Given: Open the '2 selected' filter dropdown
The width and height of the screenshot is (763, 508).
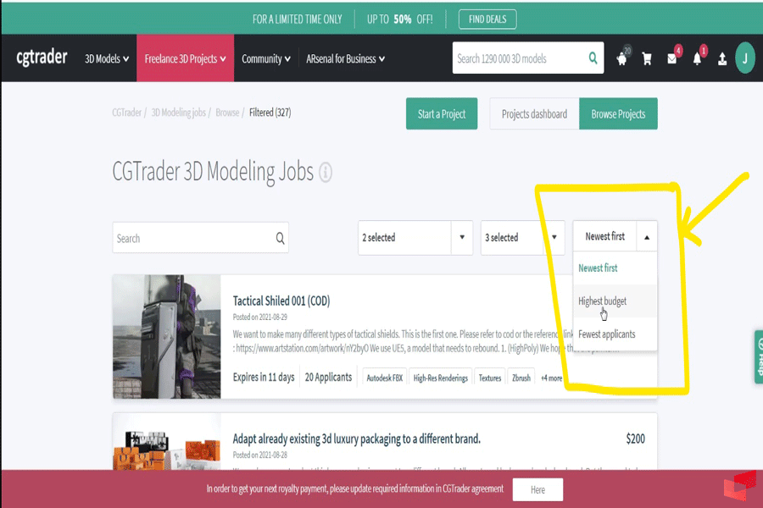Looking at the screenshot, I should click(415, 238).
